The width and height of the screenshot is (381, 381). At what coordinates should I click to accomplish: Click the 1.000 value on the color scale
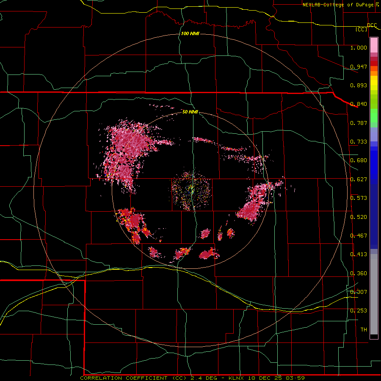coord(359,47)
